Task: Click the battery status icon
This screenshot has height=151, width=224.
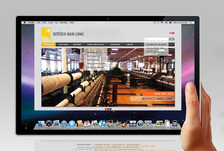Action: point(170,23)
